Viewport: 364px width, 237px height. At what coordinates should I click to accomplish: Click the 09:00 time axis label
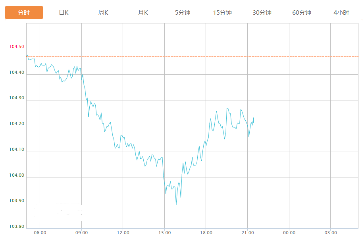tap(81, 233)
